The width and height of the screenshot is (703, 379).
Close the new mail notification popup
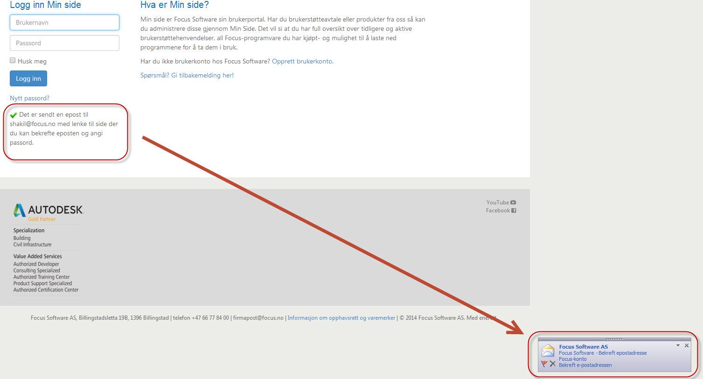click(687, 345)
